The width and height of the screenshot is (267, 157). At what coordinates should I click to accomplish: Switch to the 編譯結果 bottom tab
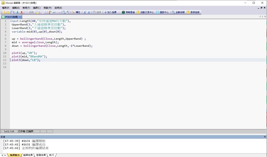[x=28, y=155]
